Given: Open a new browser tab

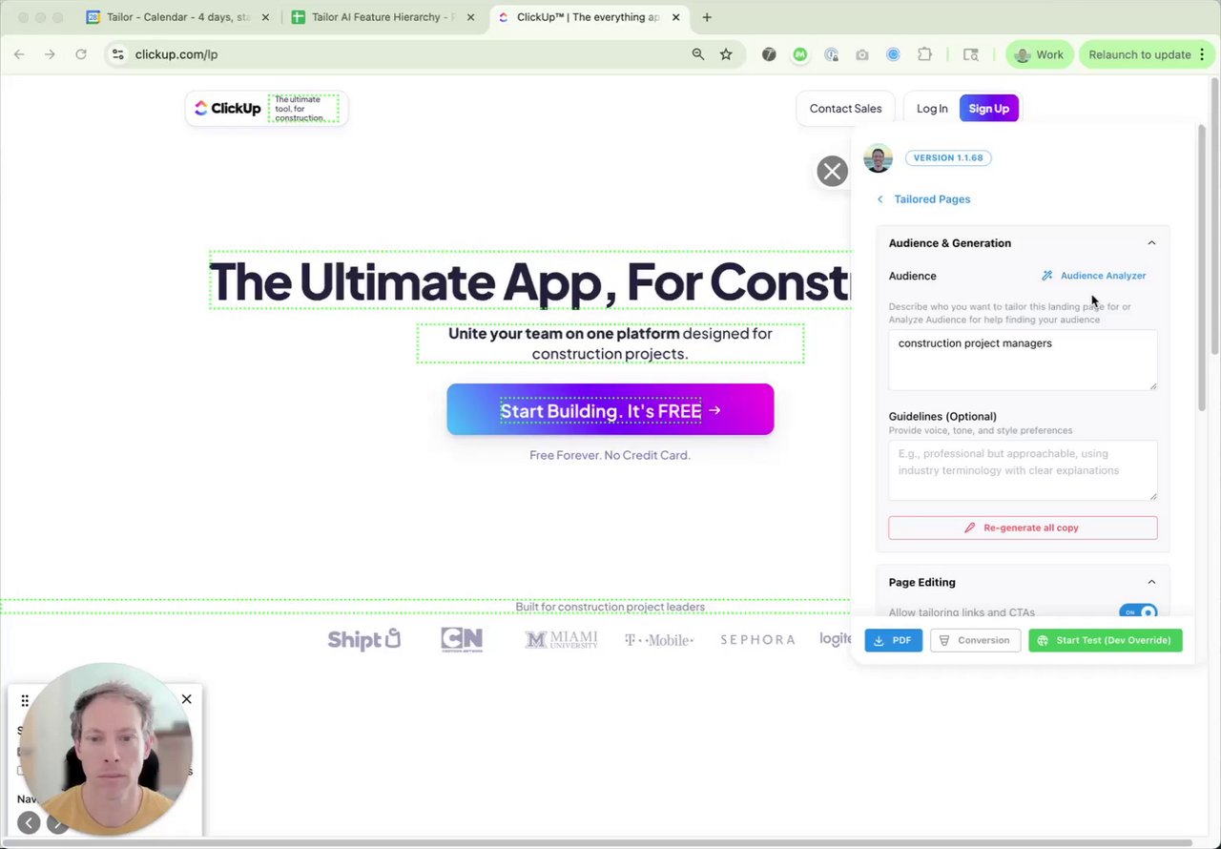Looking at the screenshot, I should tap(707, 17).
